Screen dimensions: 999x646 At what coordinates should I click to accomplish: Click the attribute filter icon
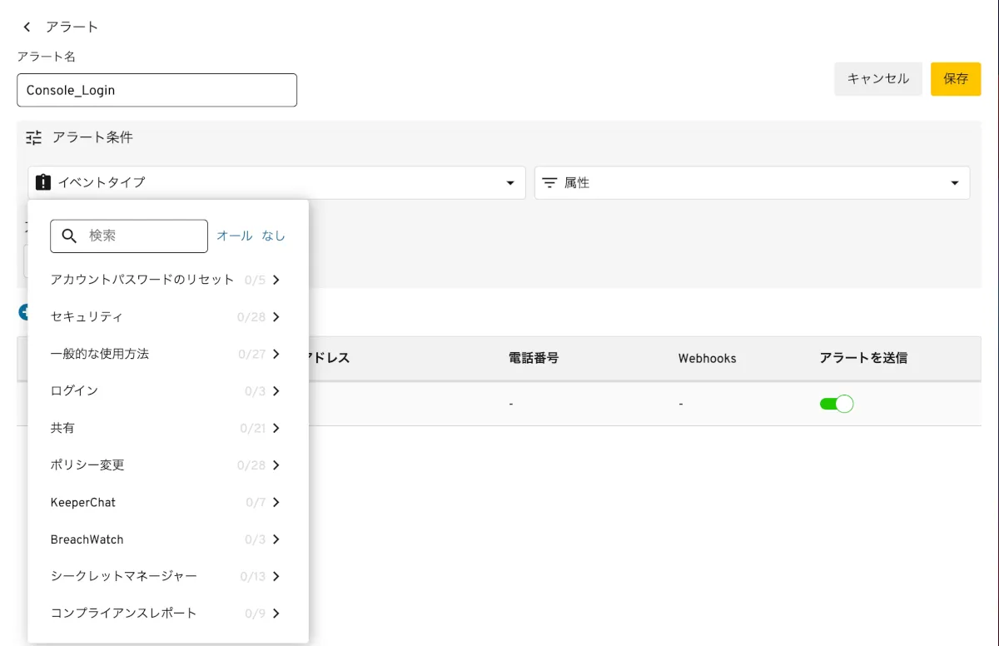point(549,183)
